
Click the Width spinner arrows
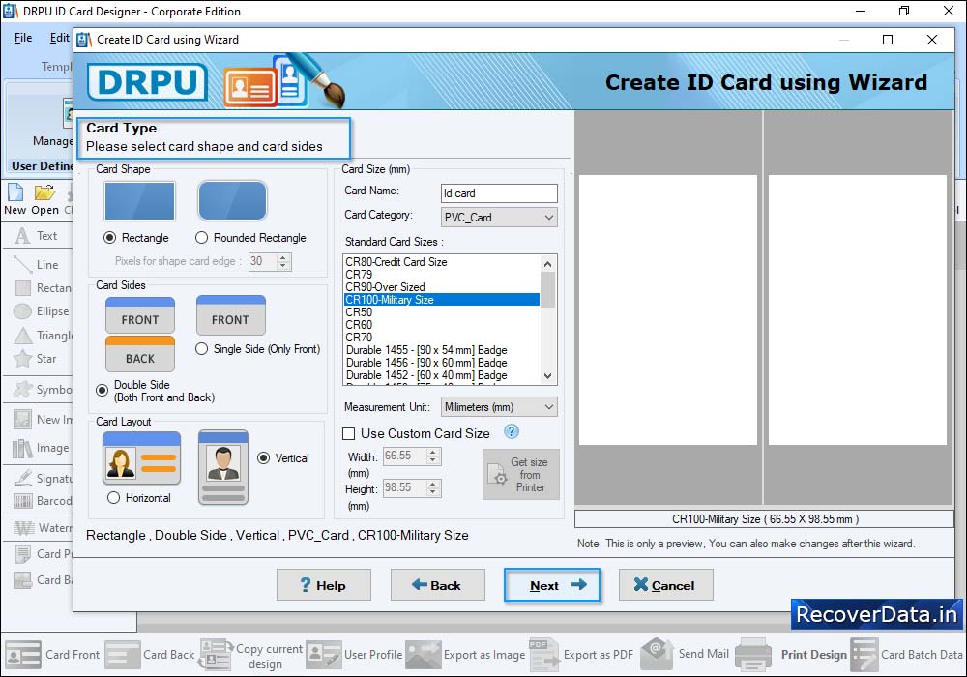pyautogui.click(x=433, y=456)
